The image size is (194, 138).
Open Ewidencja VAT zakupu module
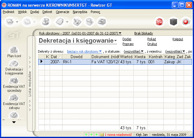click(14, 102)
